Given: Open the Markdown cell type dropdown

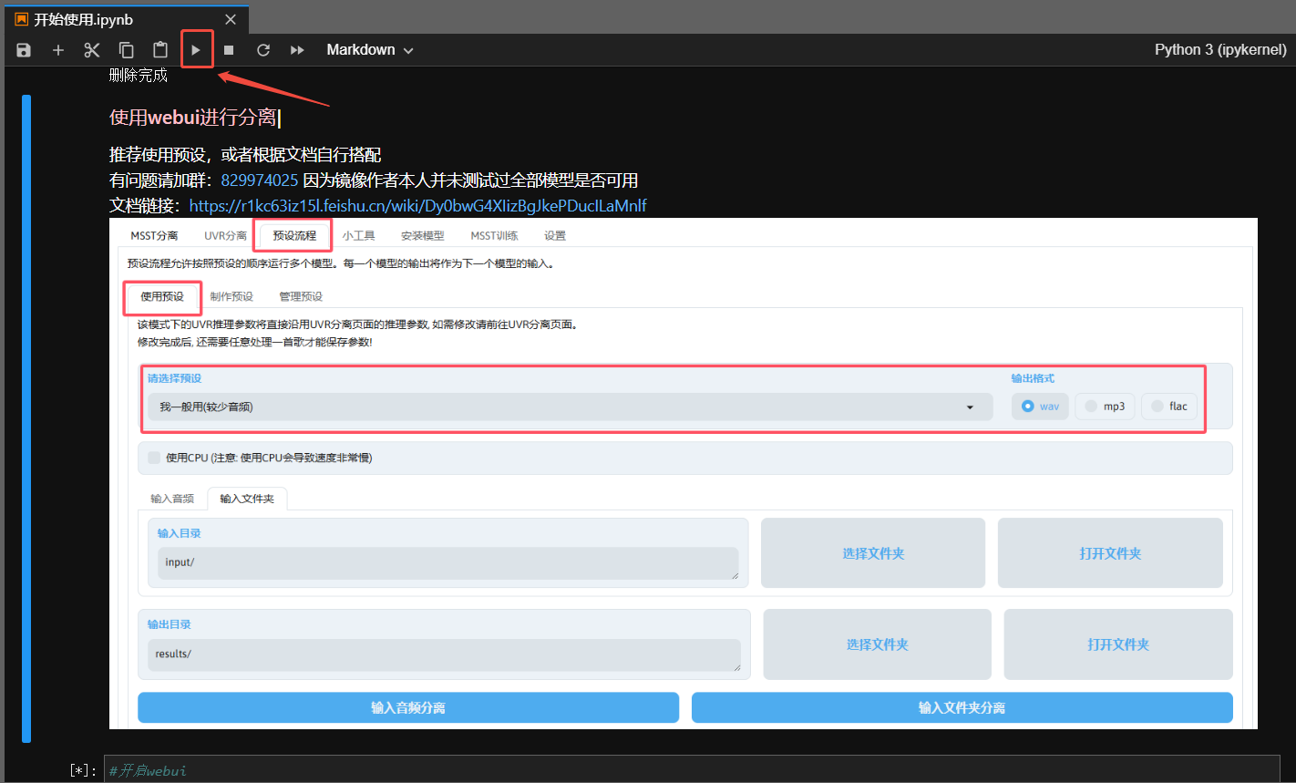Looking at the screenshot, I should coord(370,50).
